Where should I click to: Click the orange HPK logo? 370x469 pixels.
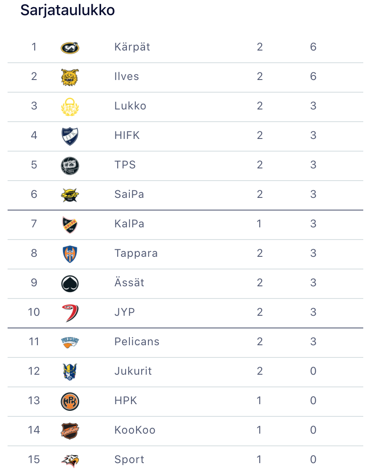pos(70,401)
